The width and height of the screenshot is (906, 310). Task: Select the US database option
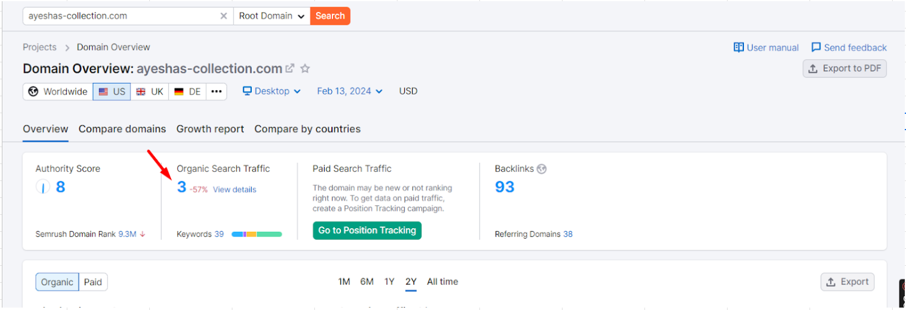(x=112, y=91)
